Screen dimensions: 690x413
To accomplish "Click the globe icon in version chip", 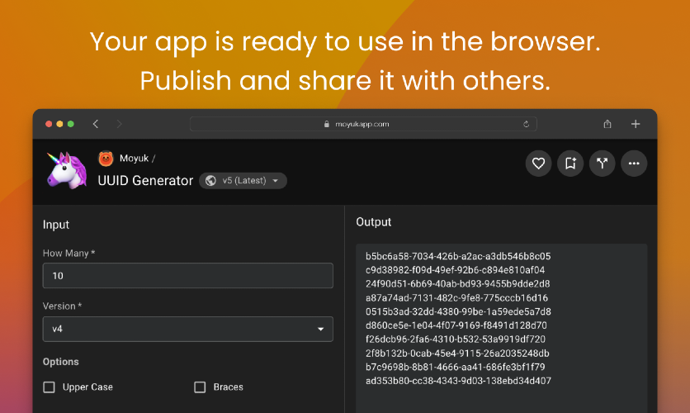I will [x=210, y=181].
